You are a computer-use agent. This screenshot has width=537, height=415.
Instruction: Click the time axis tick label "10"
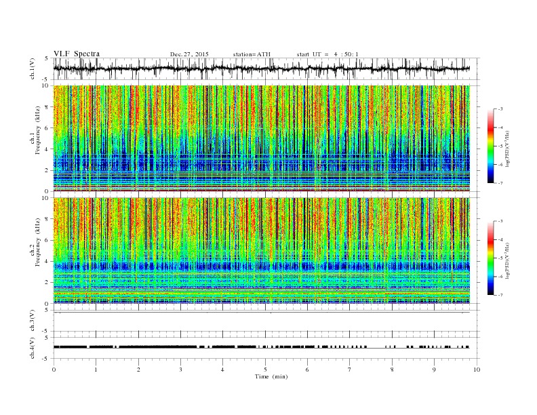(477, 370)
